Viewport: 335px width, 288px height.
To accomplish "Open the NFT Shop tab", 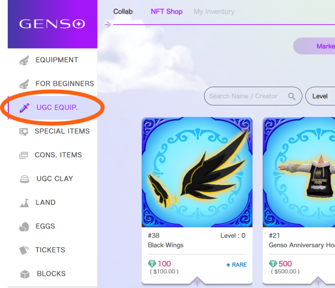I will click(x=166, y=11).
